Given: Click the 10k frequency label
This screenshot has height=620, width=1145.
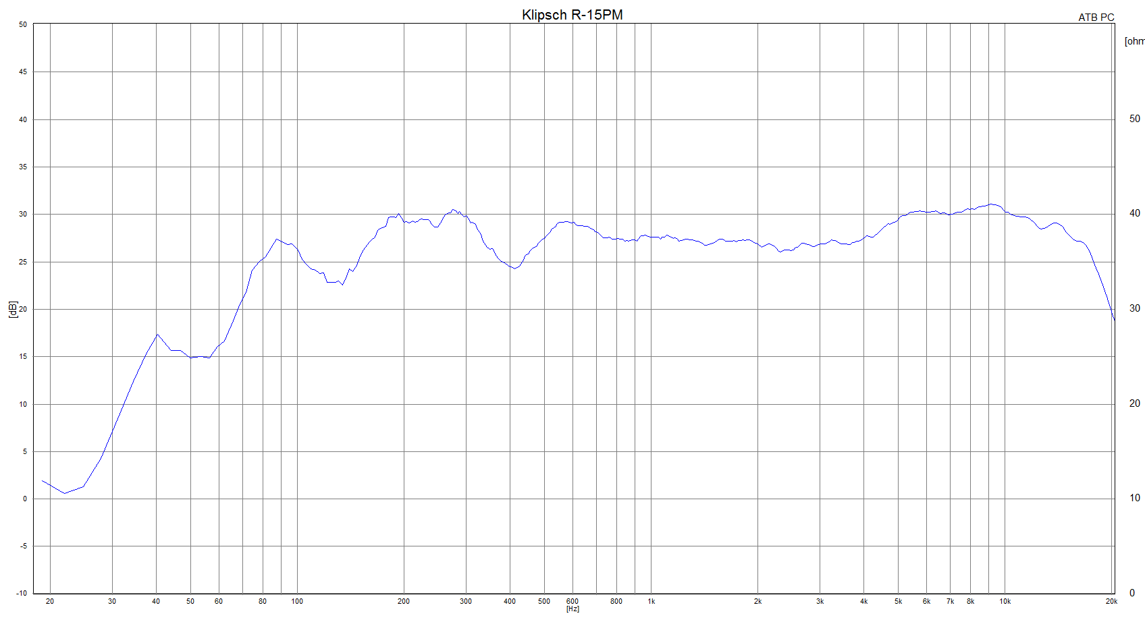Looking at the screenshot, I should pos(1005,601).
